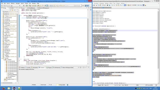Viewport: 160px width, 90px height.
Task: Open dropdown arrow next to New icon
Action: click(x=3, y=6)
